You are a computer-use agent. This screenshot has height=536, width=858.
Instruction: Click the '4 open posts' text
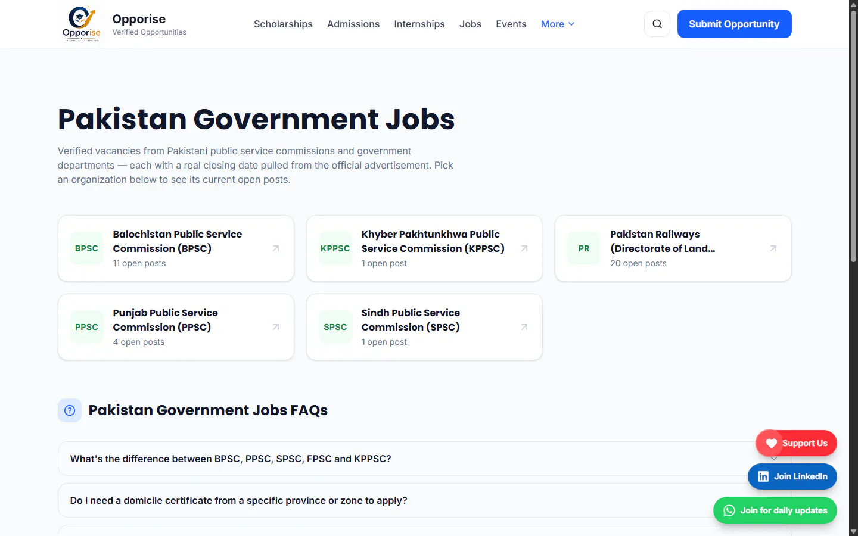[139, 342]
